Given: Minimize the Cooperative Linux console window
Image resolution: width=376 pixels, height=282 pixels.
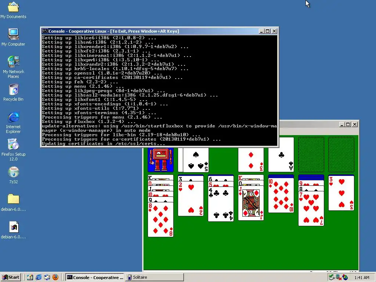Looking at the screenshot, I should tap(261, 31).
